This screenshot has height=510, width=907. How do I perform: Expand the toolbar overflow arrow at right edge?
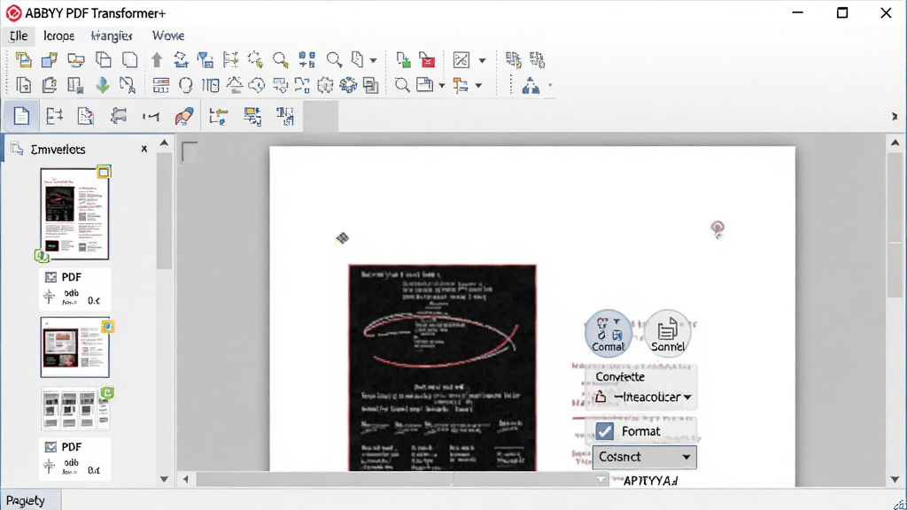point(895,116)
